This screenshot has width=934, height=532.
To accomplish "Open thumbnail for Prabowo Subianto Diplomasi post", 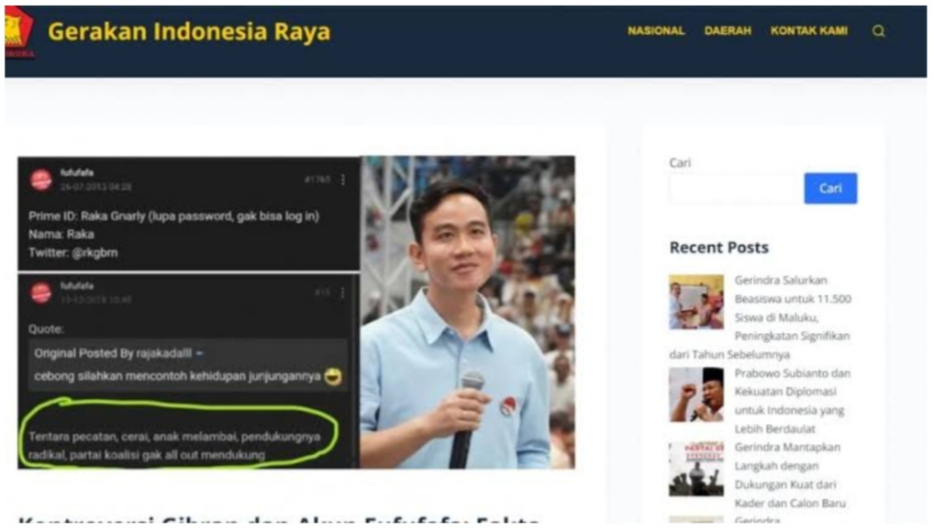I will tap(695, 394).
